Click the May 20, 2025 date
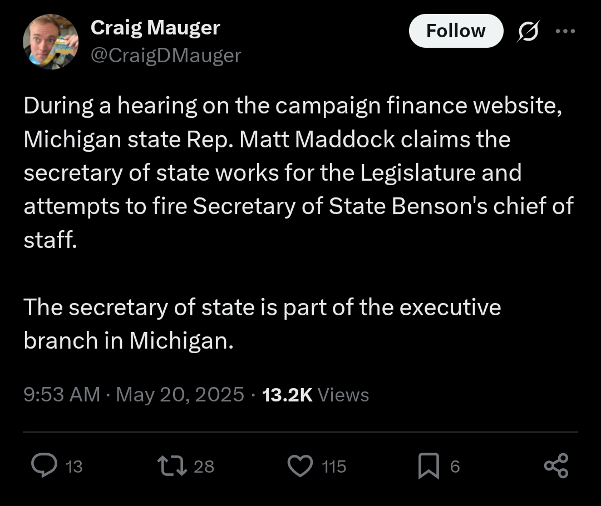Image resolution: width=601 pixels, height=506 pixels. pos(180,395)
